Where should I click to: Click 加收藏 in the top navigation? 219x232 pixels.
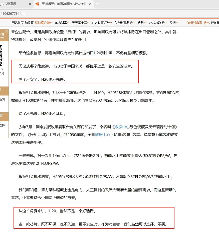click(x=29, y=23)
